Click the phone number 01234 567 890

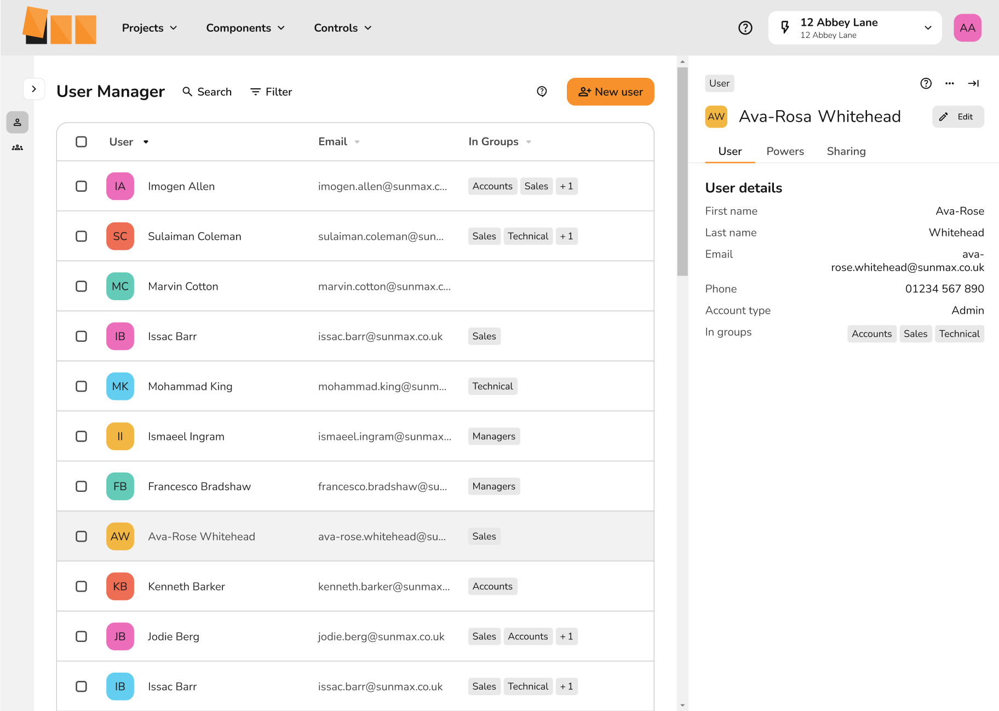[x=944, y=289]
